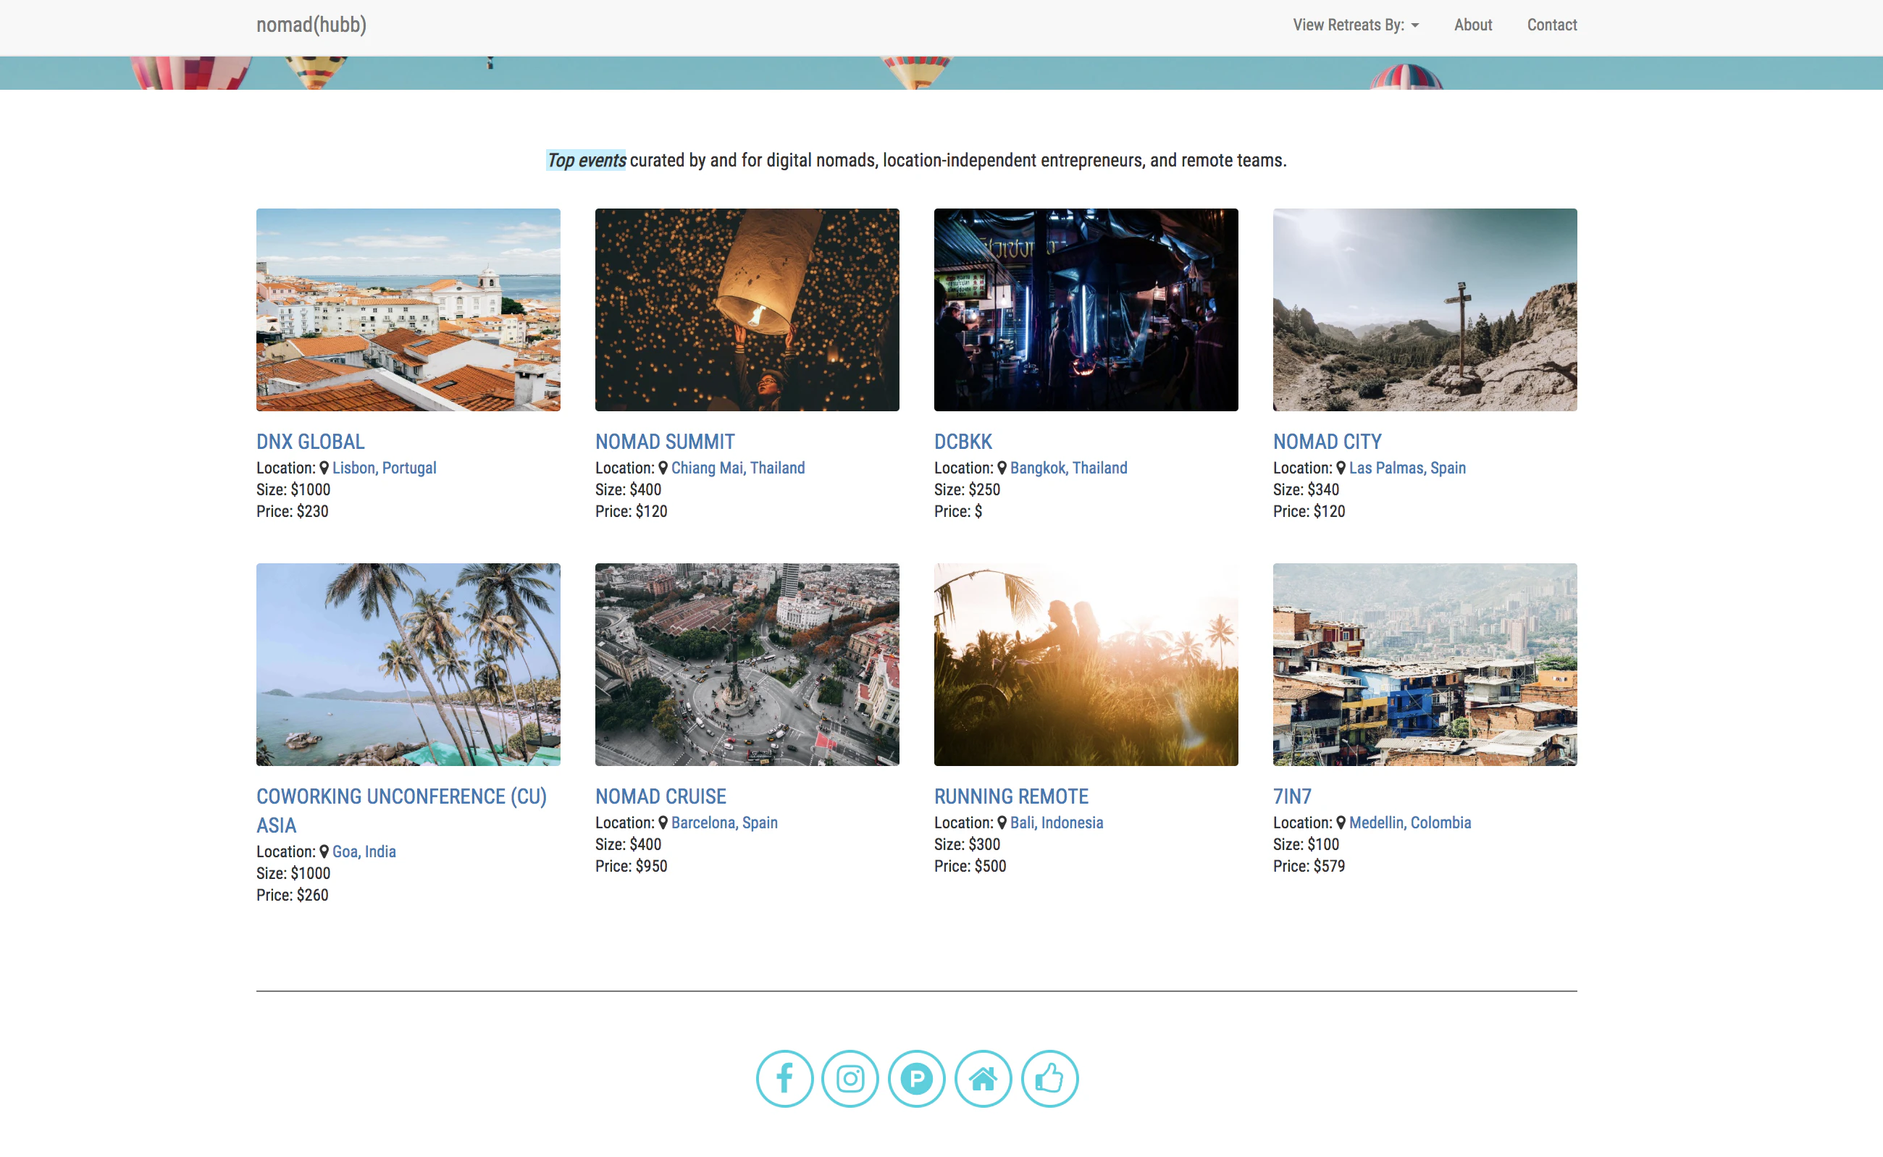Follow the Las Palmas, Spain link
The width and height of the screenshot is (1883, 1157).
[1407, 468]
